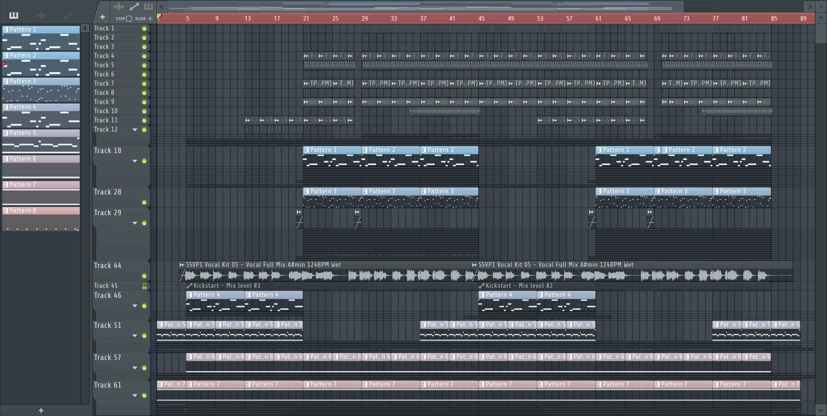Select Pattern 2 in the picker

tap(41, 63)
